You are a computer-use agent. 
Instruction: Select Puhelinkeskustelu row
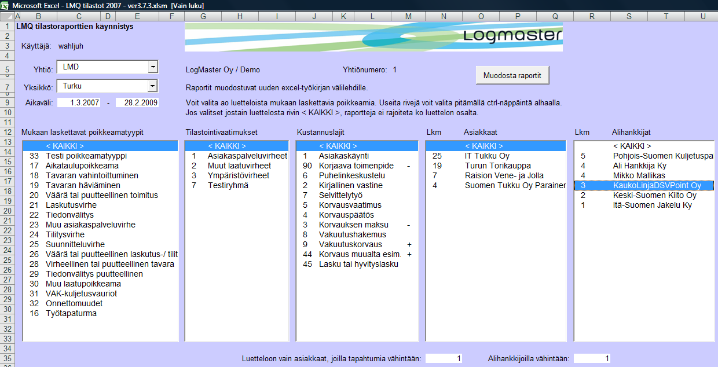pos(357,176)
